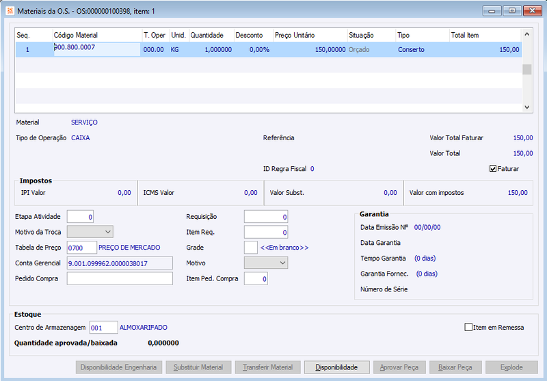Image resolution: width=547 pixels, height=381 pixels.
Task: Click the app icon in title bar
Action: [10, 11]
